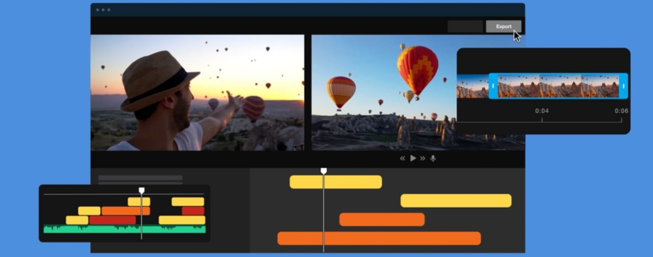Click the left blue trim handle
Image resolution: width=653 pixels, height=257 pixels.
[493, 86]
